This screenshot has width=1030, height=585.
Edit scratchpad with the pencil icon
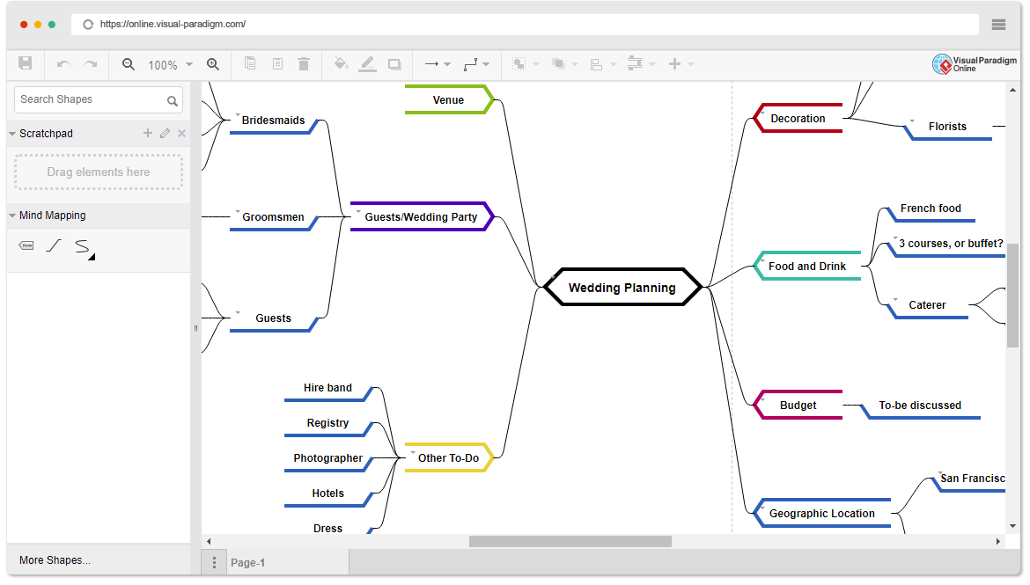point(165,134)
